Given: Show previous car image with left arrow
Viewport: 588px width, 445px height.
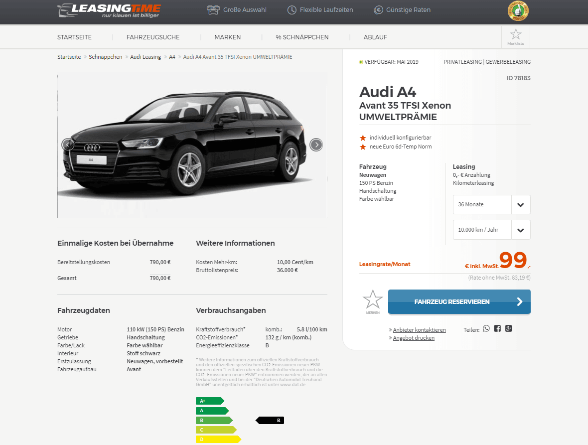Looking at the screenshot, I should [68, 145].
